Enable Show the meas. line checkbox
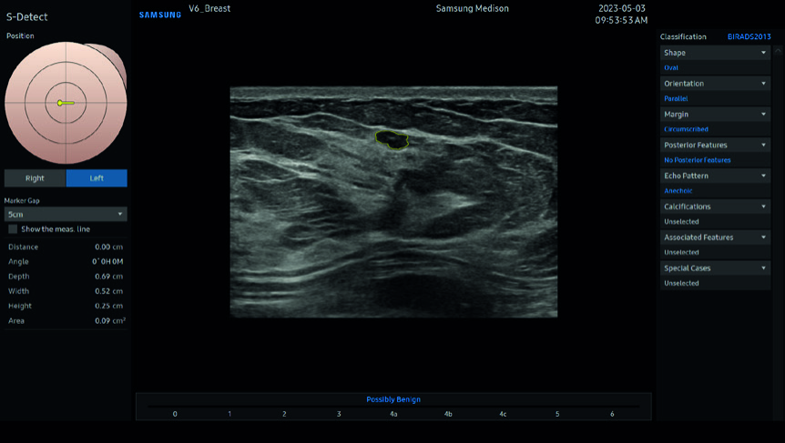Screen dimensions: 785x443 (13, 229)
